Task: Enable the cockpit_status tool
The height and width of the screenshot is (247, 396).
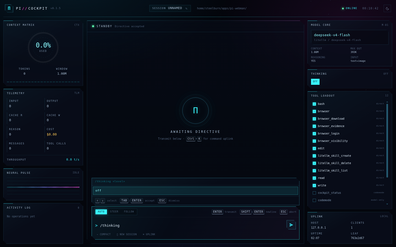Action: [314, 193]
